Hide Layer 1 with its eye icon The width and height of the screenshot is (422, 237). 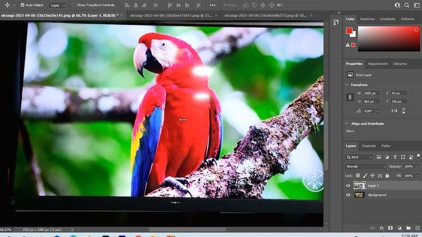pyautogui.click(x=348, y=186)
